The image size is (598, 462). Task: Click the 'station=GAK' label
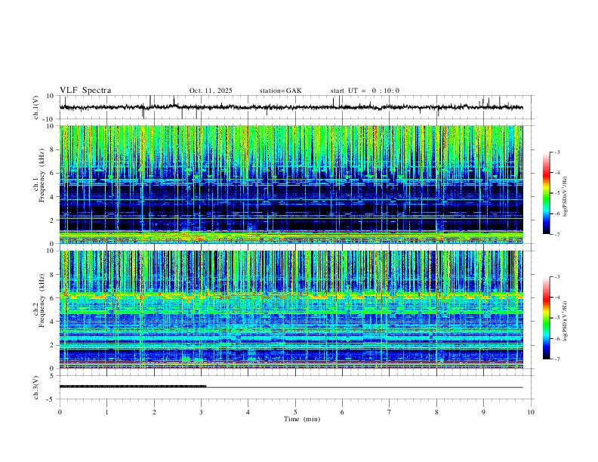point(280,91)
